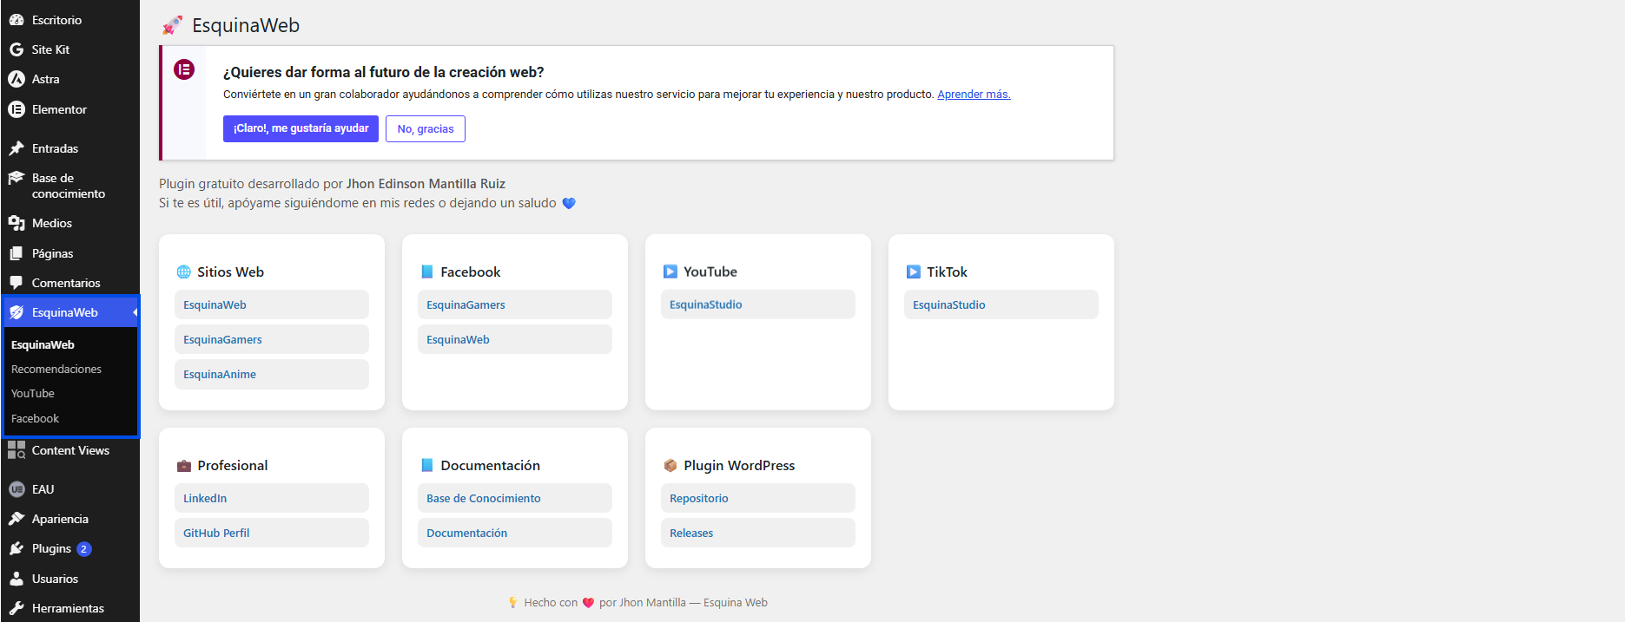Click the EAU sidebar icon

coord(17,489)
